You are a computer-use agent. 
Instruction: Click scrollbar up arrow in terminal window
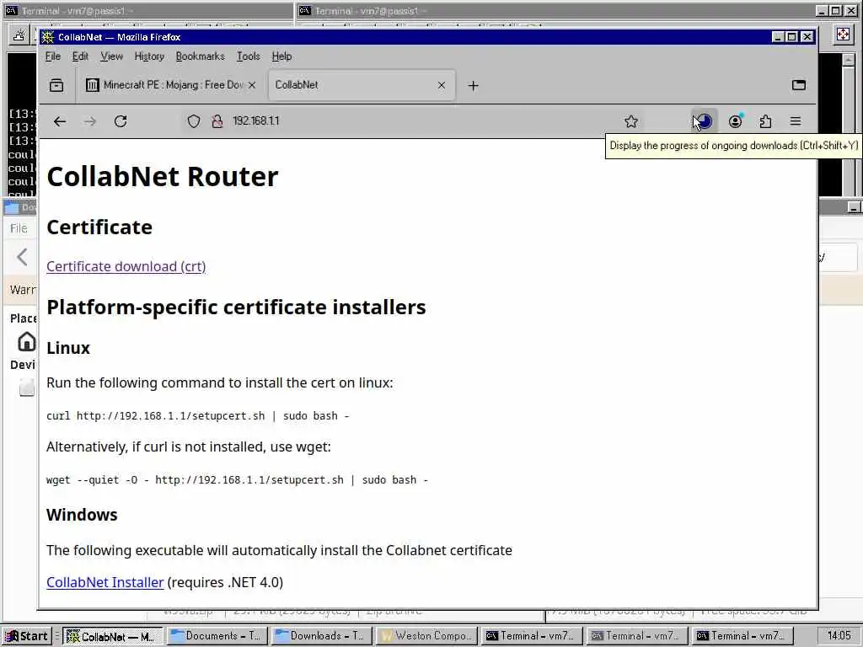pos(848,60)
